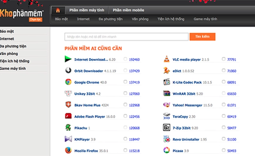Screen dimensions: 255x156
Task: Click the WinRAR 32bit icon
Action: click(x=166, y=93)
